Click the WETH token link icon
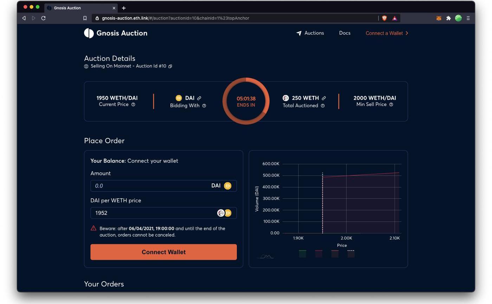This screenshot has height=304, width=492. (324, 98)
